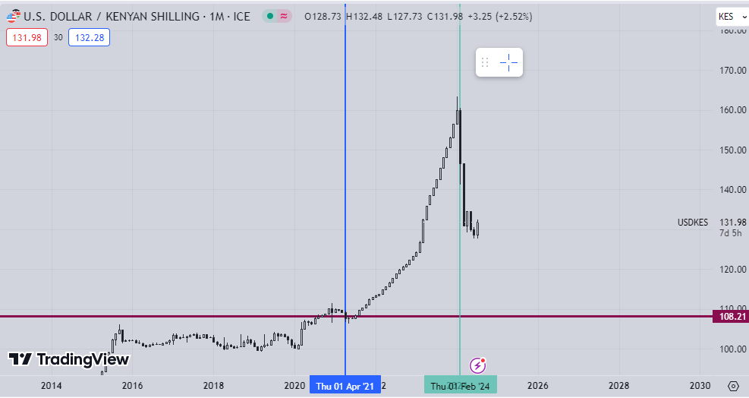Click the Thu 01 Feb '24 date marker

pyautogui.click(x=460, y=386)
